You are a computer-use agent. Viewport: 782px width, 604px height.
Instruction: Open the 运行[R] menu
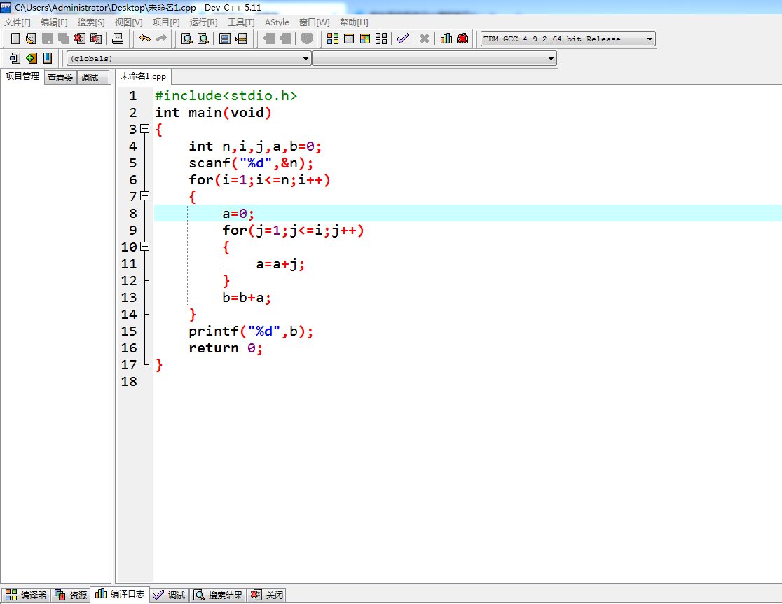203,22
